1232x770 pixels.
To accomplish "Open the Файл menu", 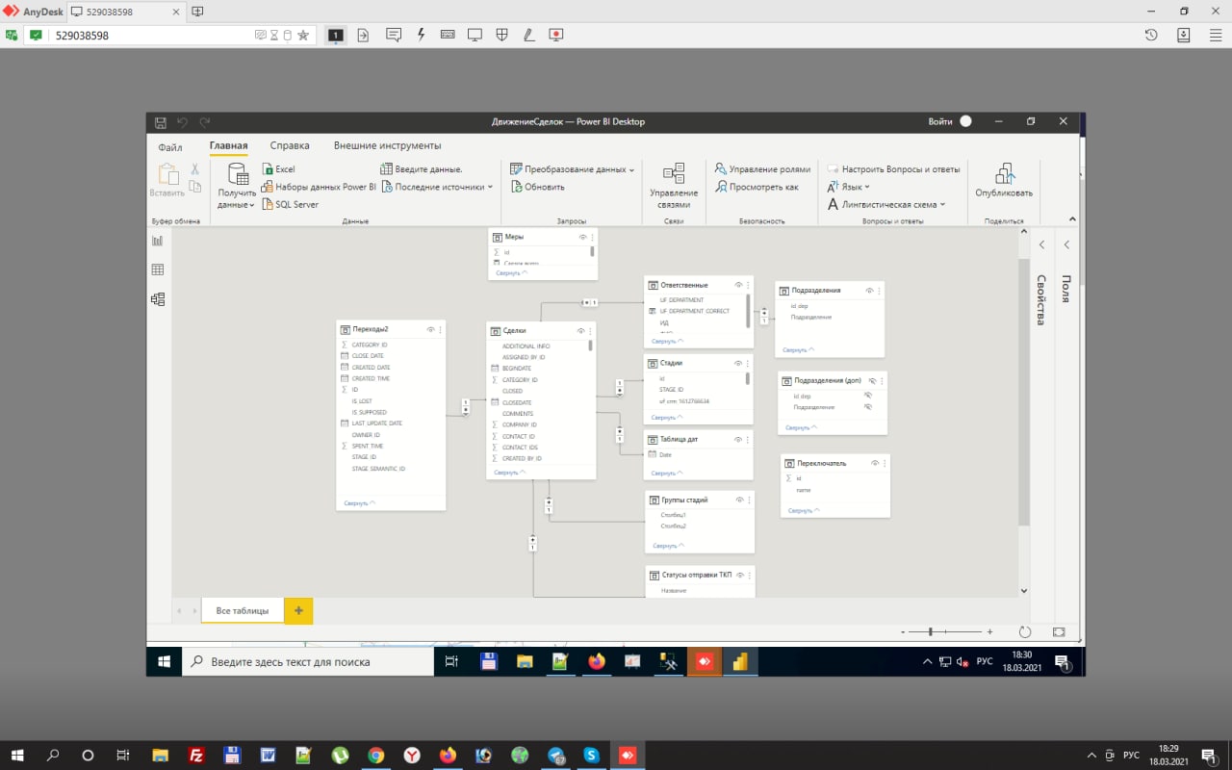I will (170, 146).
